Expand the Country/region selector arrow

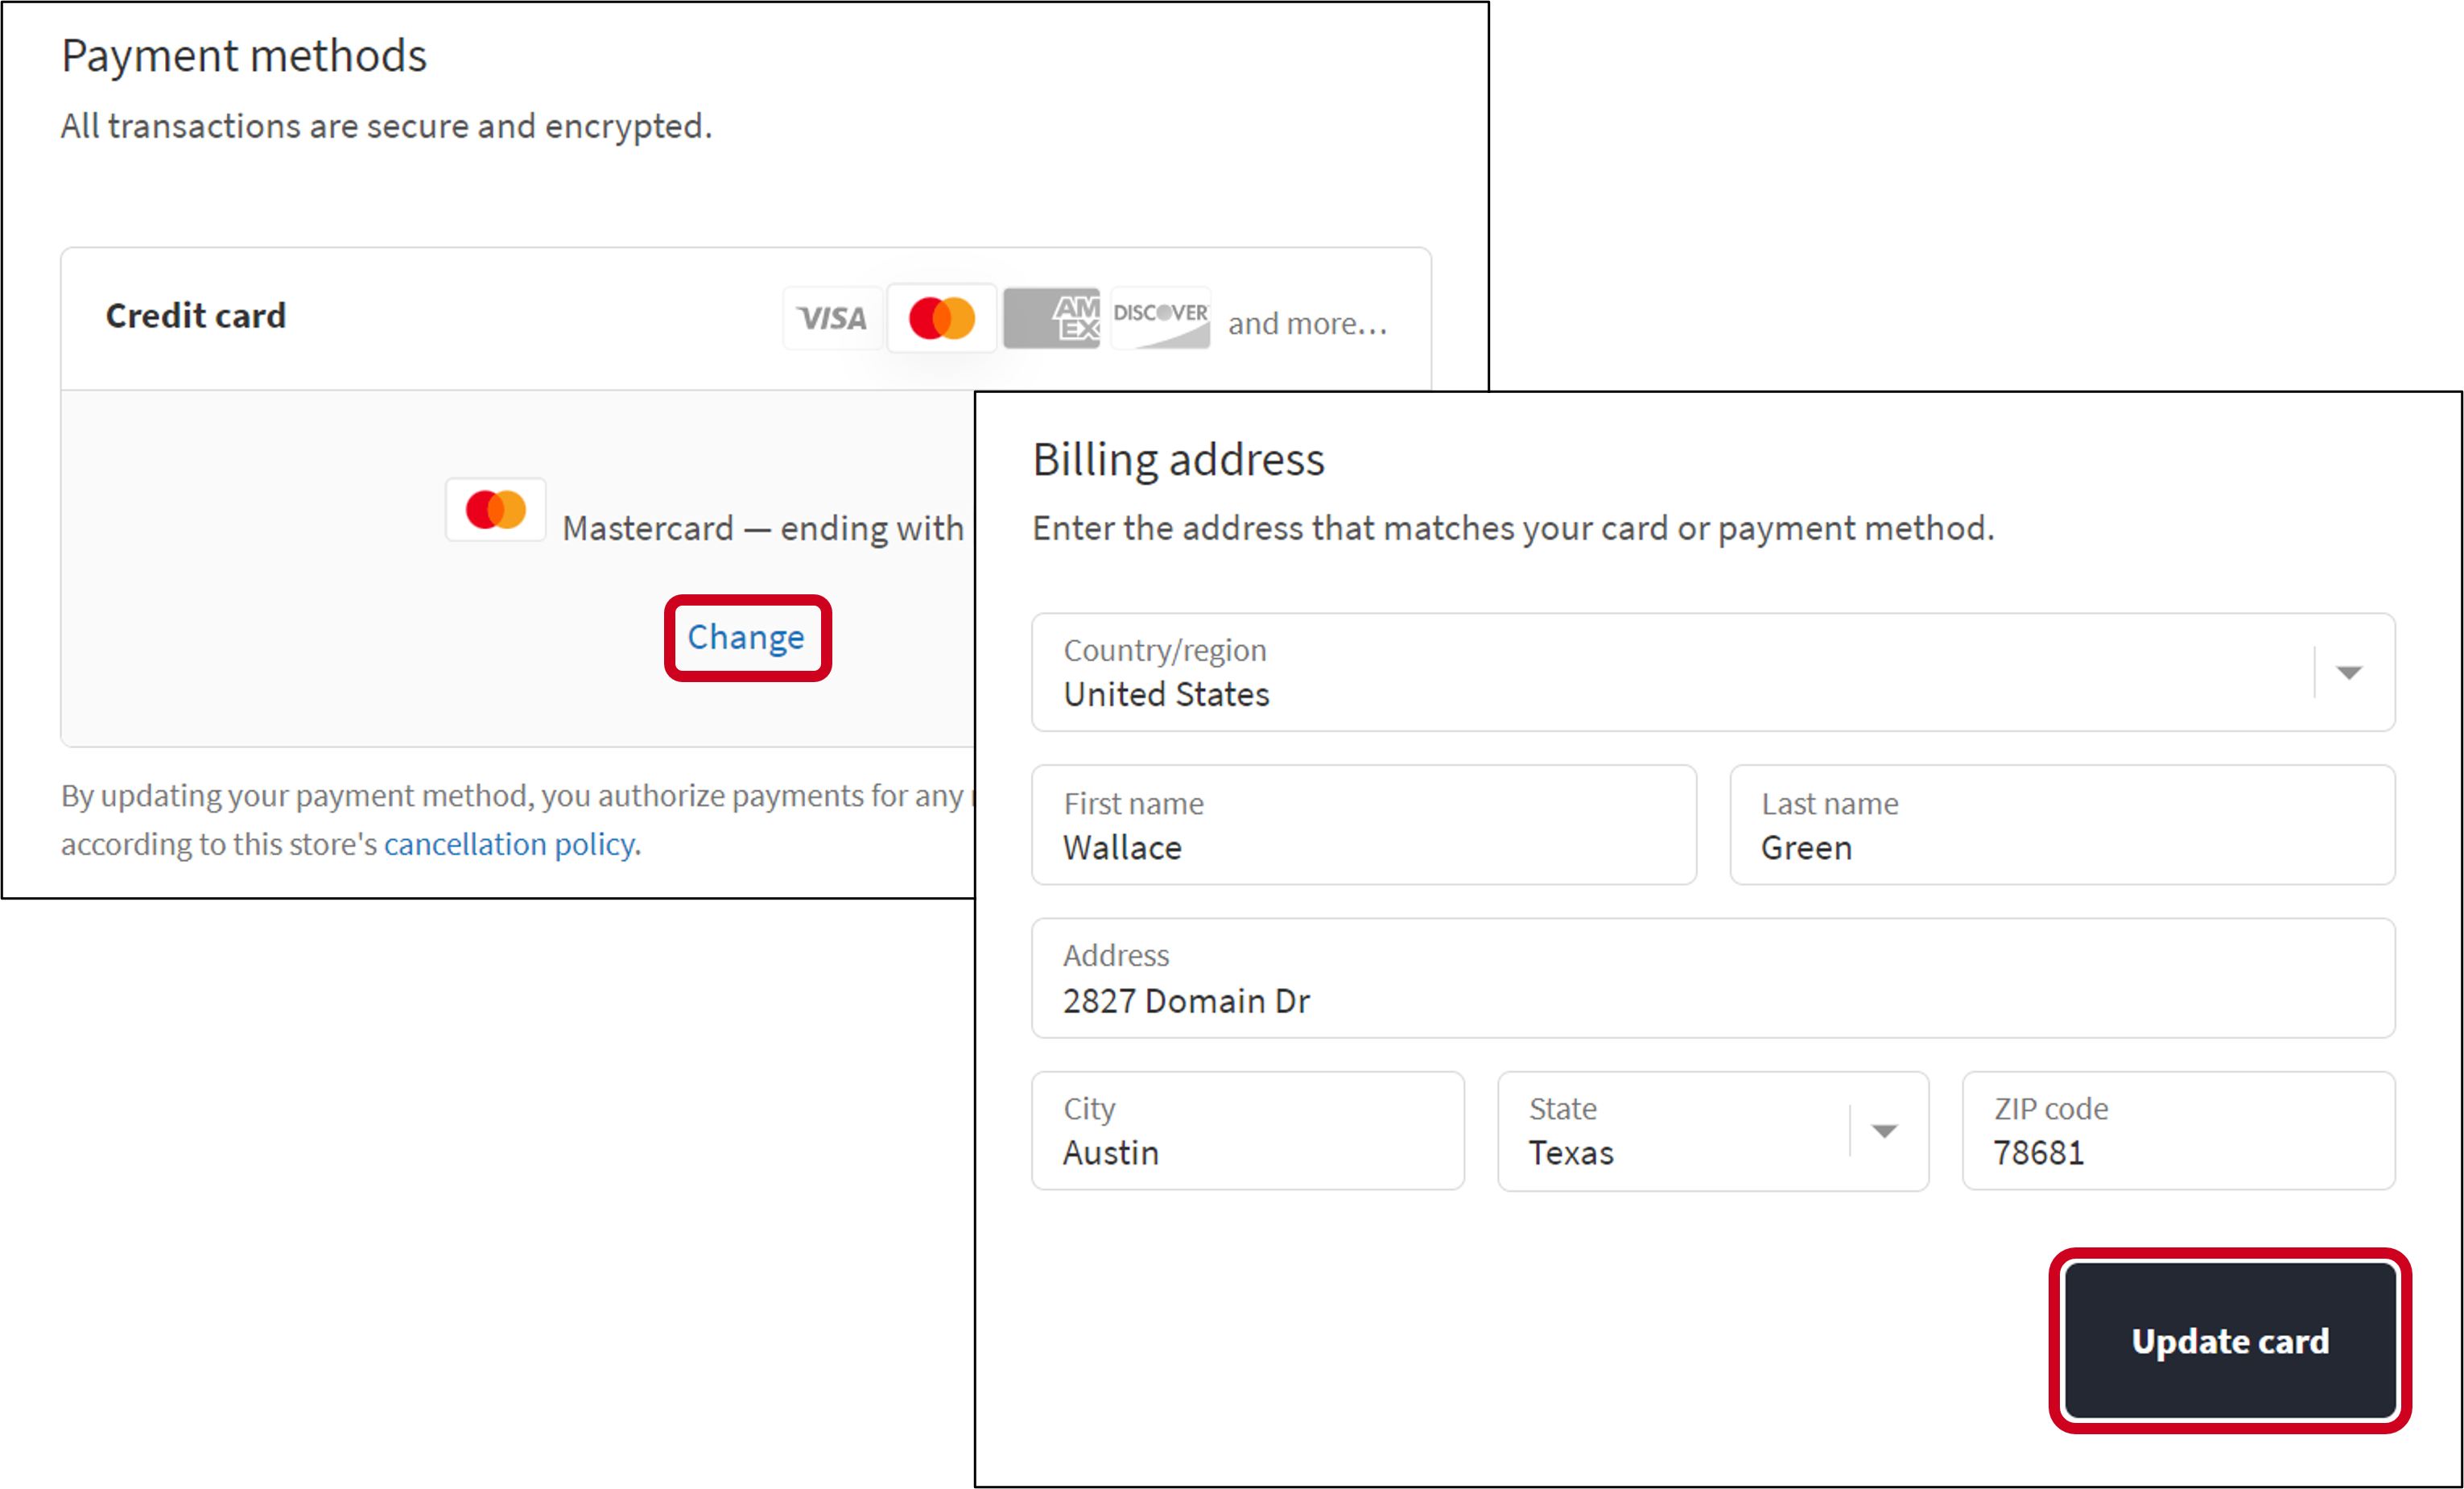[x=2348, y=672]
